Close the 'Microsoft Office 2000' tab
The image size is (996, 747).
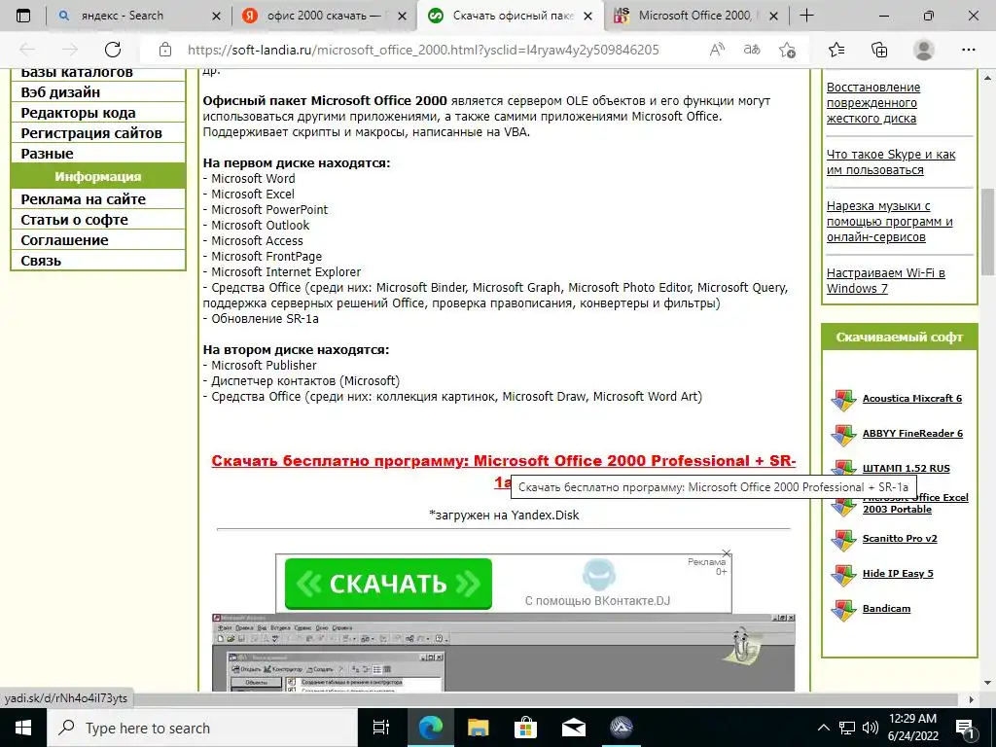773,16
